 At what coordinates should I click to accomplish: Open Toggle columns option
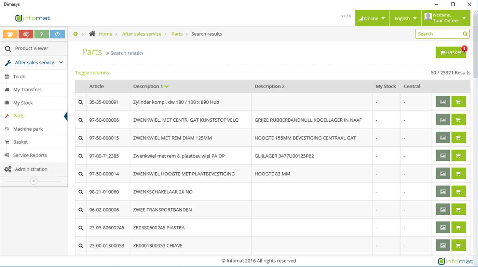coord(92,72)
